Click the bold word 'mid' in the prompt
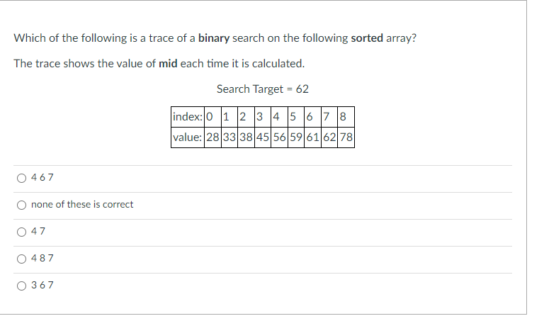This screenshot has height=321, width=544. [x=168, y=64]
